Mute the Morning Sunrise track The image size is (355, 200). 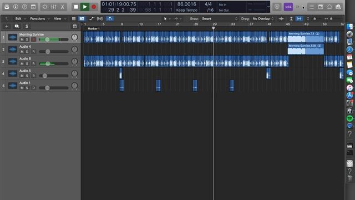coord(22,39)
